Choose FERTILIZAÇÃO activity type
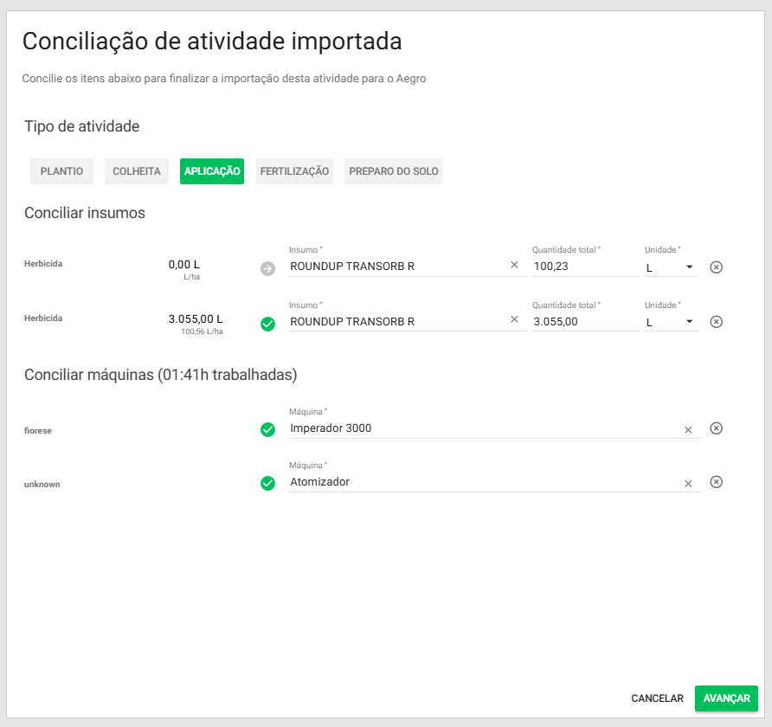This screenshot has width=772, height=727. 294,171
